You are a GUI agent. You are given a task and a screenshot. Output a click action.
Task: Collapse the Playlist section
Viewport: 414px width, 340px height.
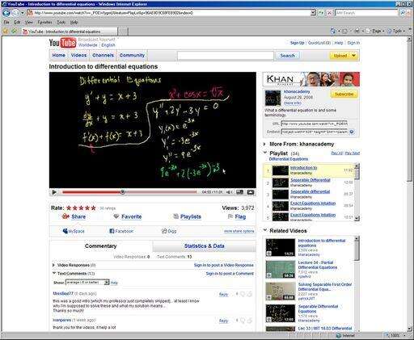265,153
